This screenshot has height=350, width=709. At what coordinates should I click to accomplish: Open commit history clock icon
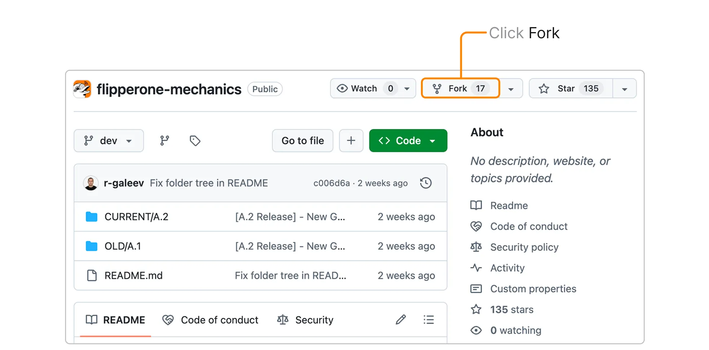tap(425, 183)
